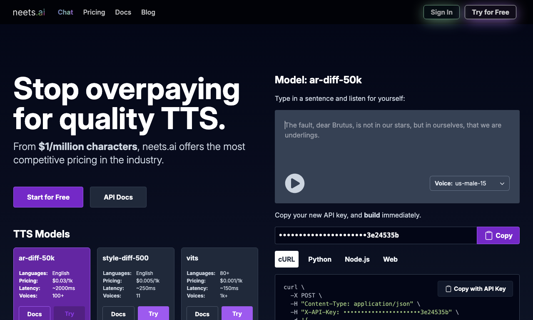The width and height of the screenshot is (533, 320).
Task: Click the ~250ms latency value
Action: tap(146, 288)
